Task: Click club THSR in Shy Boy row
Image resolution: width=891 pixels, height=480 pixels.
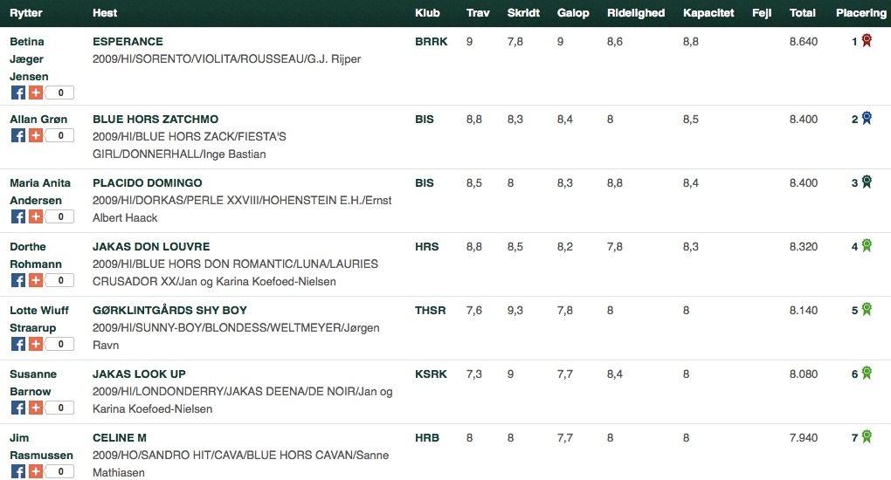Action: tap(430, 310)
